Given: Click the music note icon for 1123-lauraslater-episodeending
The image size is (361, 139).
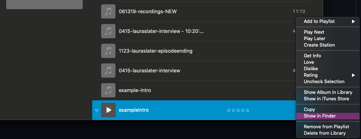Looking at the screenshot, I should coord(108,51).
